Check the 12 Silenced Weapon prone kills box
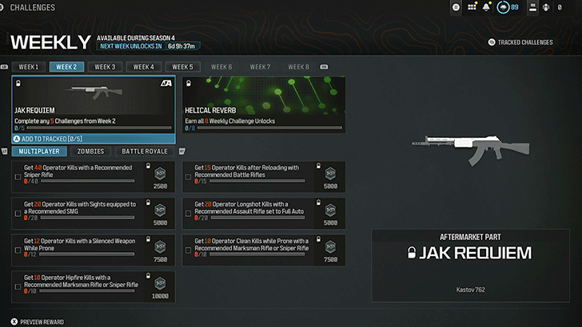Viewport: 582px width, 327px height. pos(18,250)
